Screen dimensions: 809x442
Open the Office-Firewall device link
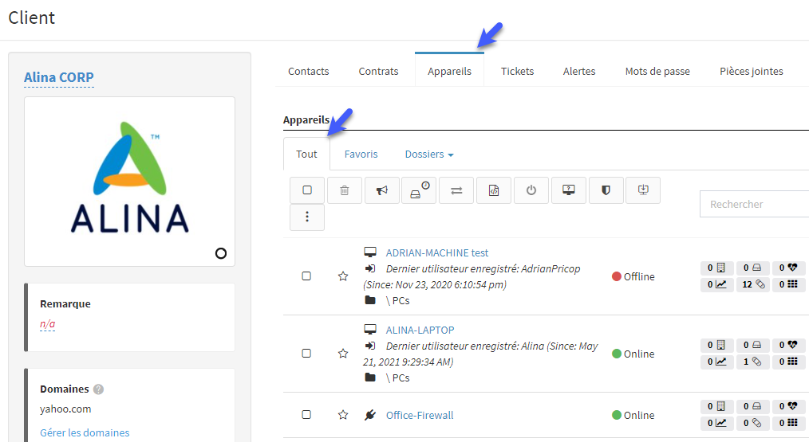420,415
